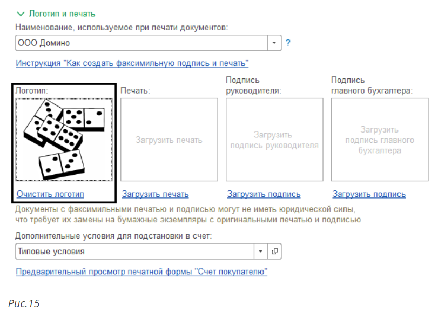Click the empty director signature placeholder box
Screen dimensions: 438x317
point(274,140)
